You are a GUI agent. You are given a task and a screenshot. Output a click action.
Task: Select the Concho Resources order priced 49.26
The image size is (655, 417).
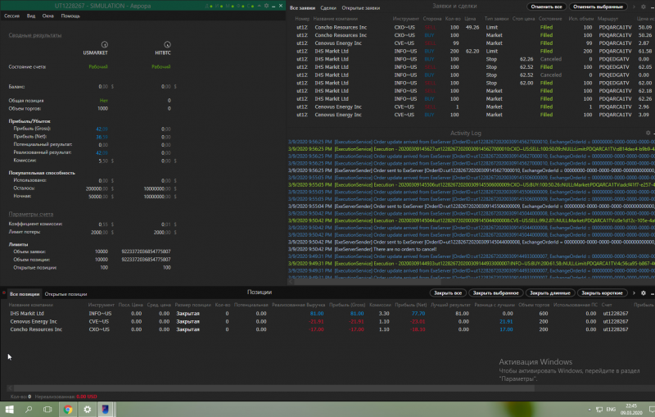pyautogui.click(x=472, y=27)
